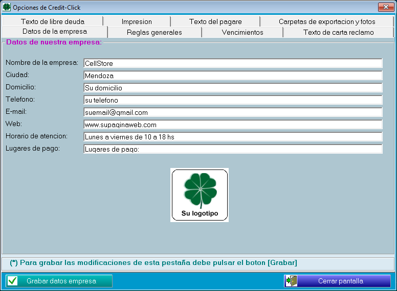This screenshot has width=397, height=291.
Task: Open the Texto del pagare tab
Action: tap(215, 21)
